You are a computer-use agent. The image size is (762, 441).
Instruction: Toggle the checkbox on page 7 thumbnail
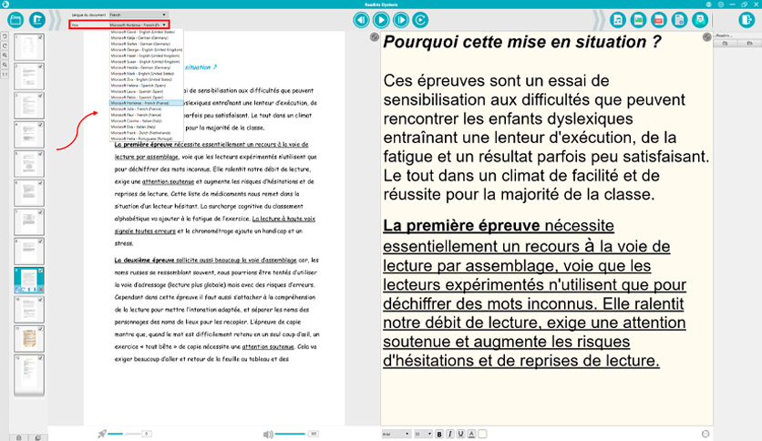(40, 211)
